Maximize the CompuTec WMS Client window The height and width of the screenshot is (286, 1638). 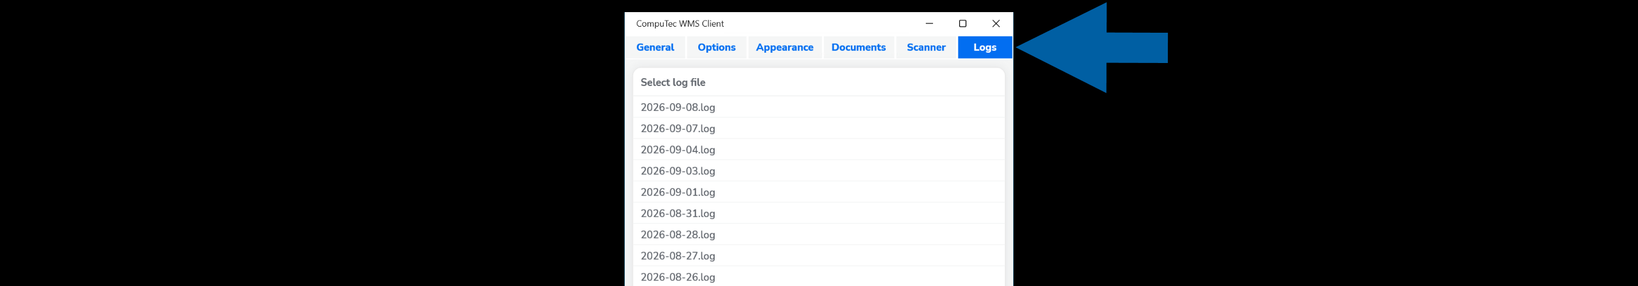tap(963, 24)
